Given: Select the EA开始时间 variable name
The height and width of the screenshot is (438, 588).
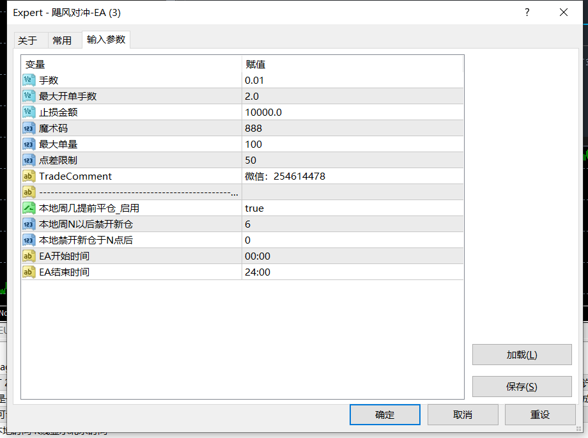Looking at the screenshot, I should [64, 256].
